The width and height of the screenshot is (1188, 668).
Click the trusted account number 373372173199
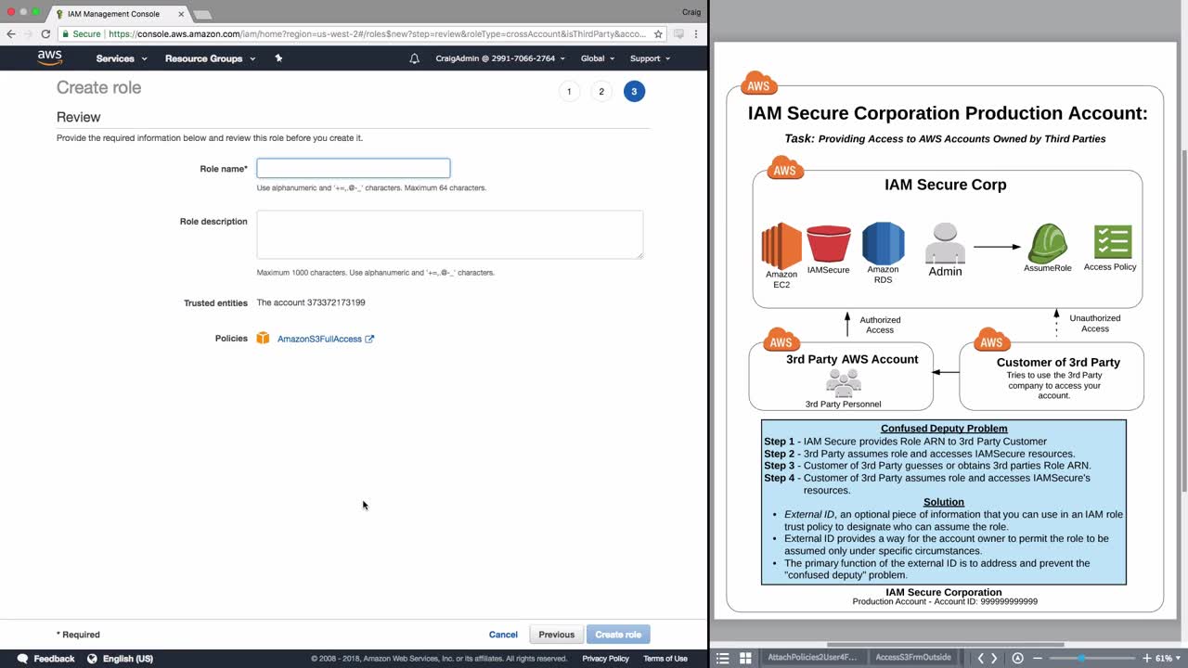pyautogui.click(x=336, y=302)
